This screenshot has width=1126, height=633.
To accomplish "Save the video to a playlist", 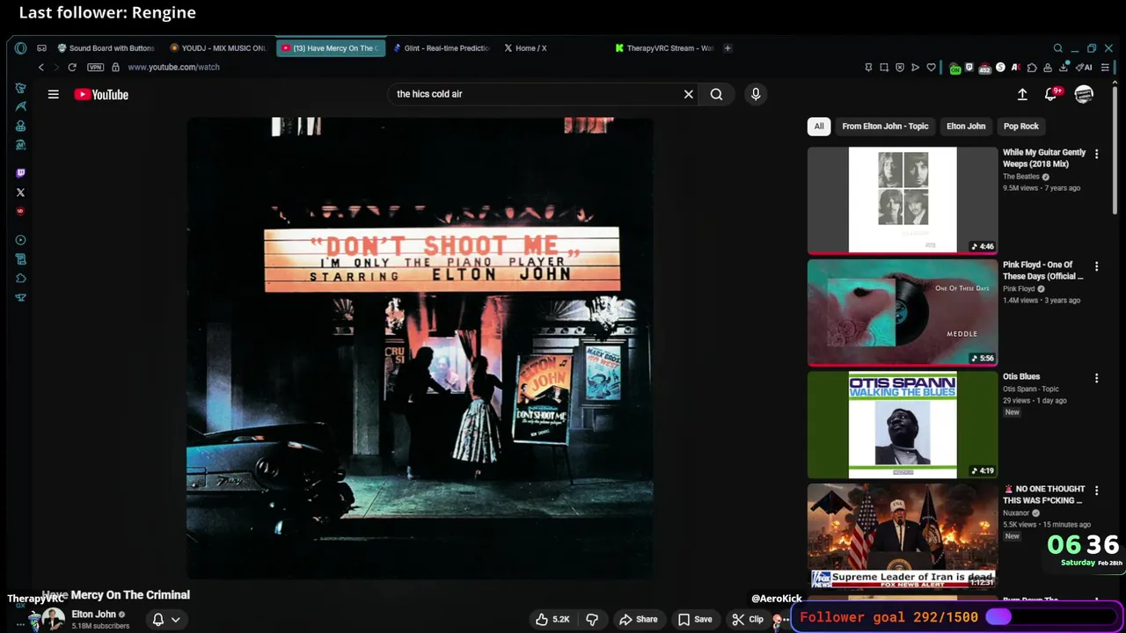I will [695, 619].
